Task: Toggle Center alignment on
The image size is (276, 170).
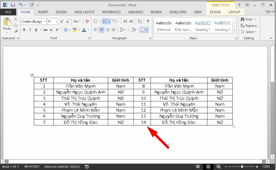Action: [102, 30]
